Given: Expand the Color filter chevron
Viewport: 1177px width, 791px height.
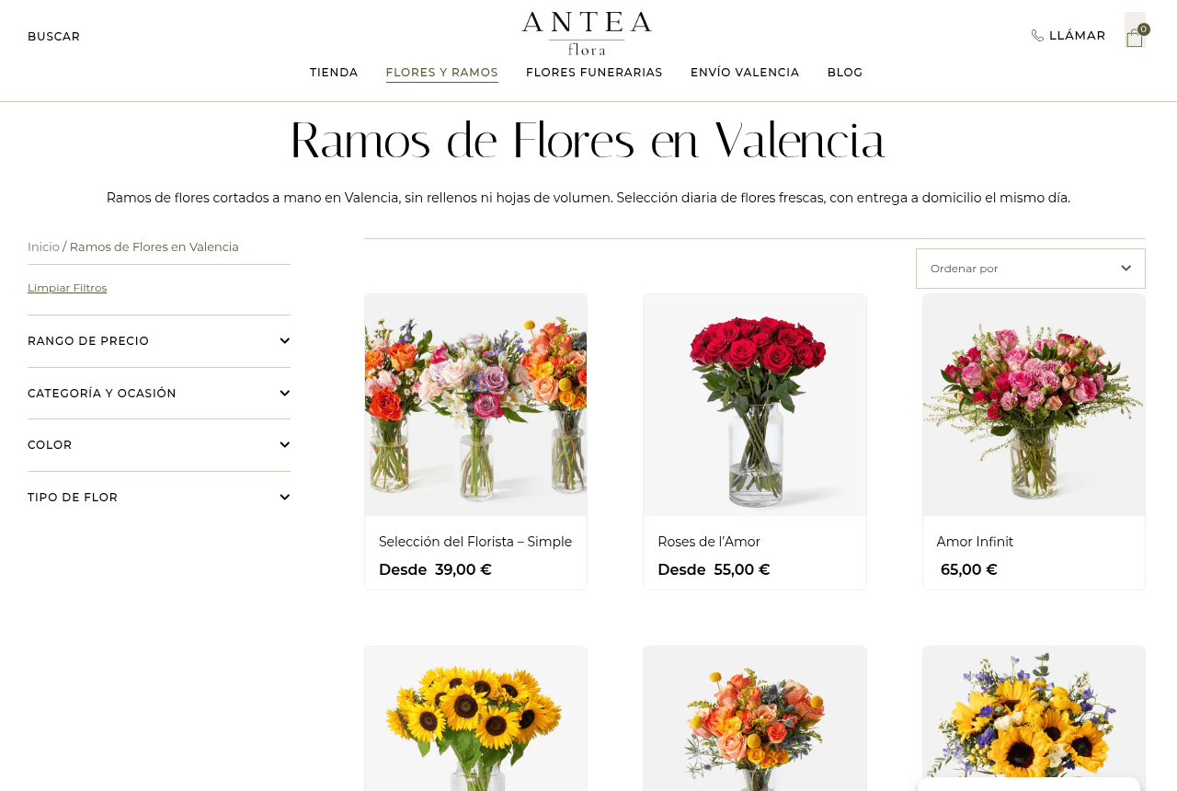Looking at the screenshot, I should pyautogui.click(x=284, y=445).
